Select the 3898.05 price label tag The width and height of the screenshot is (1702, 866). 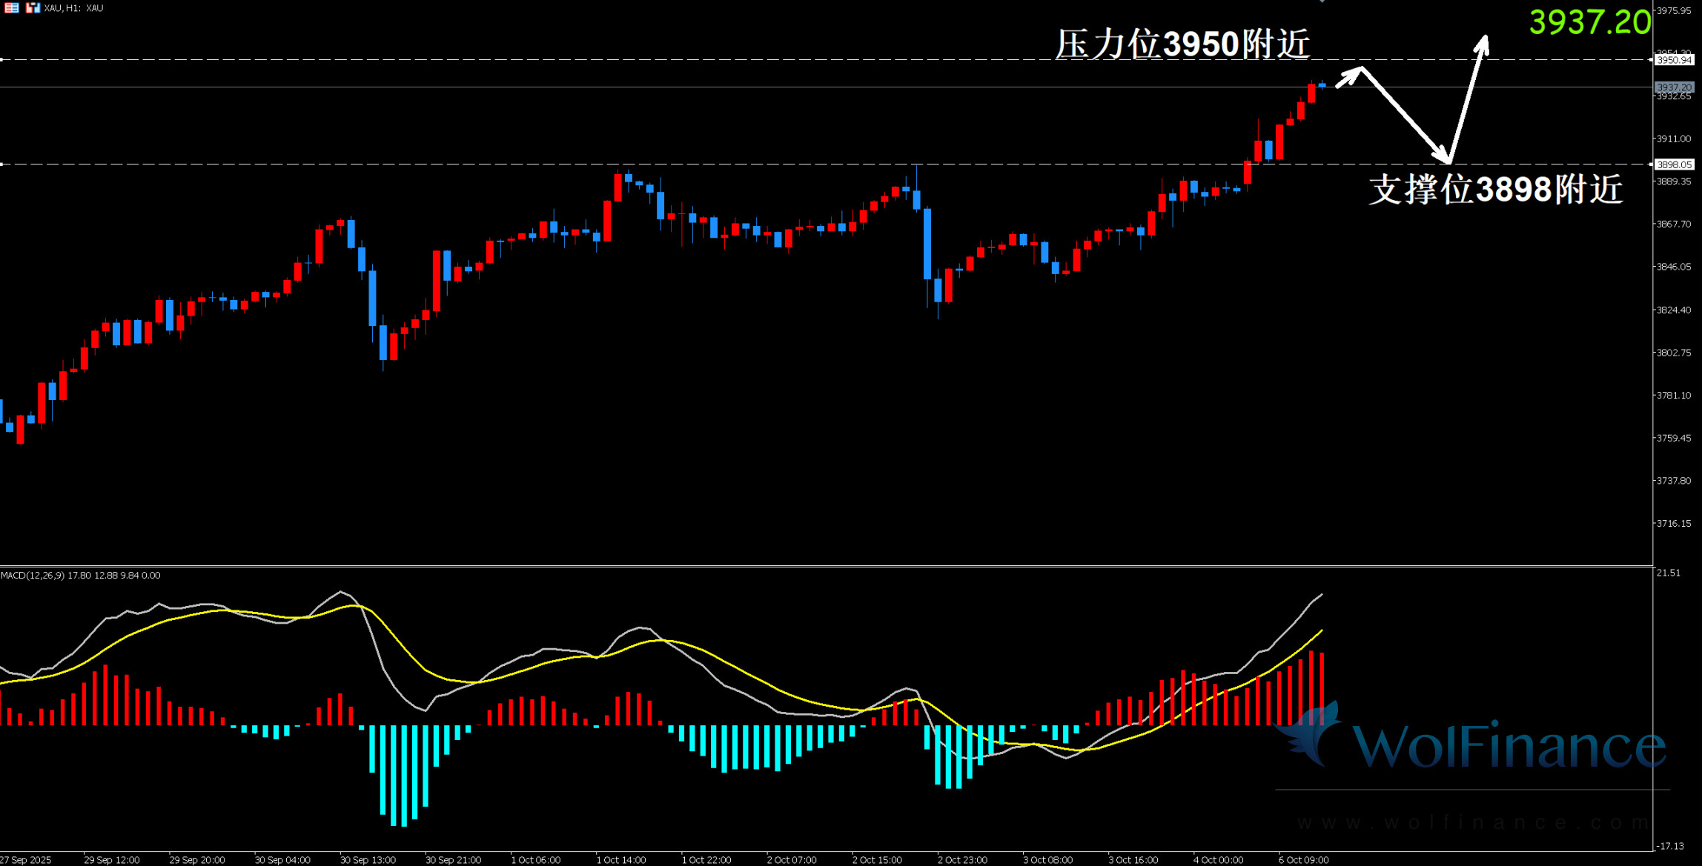click(x=1674, y=164)
